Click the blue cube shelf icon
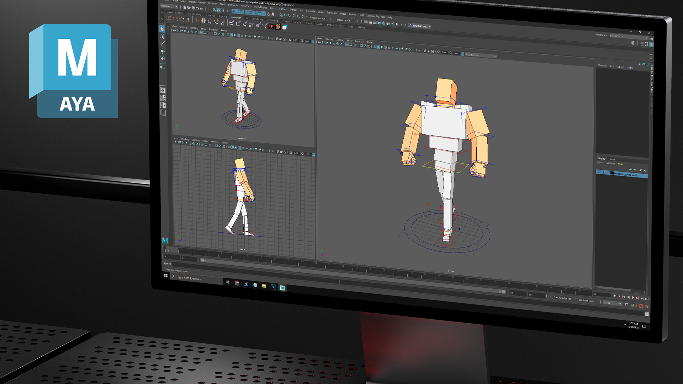The height and width of the screenshot is (384, 683). point(285,27)
